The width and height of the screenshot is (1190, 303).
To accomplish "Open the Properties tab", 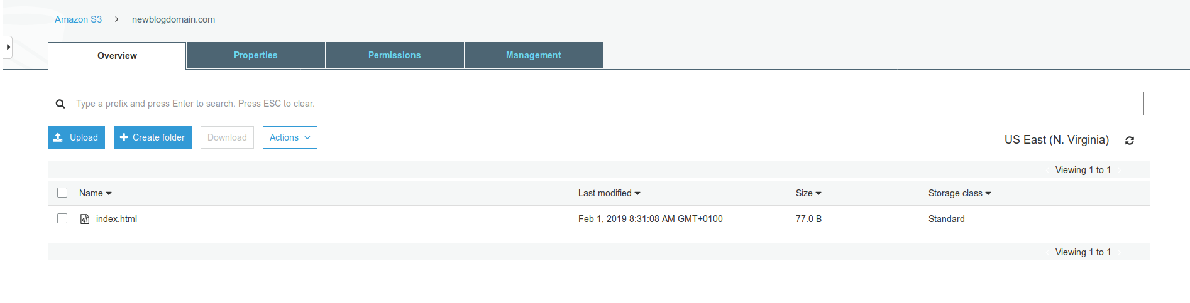I will click(x=256, y=55).
